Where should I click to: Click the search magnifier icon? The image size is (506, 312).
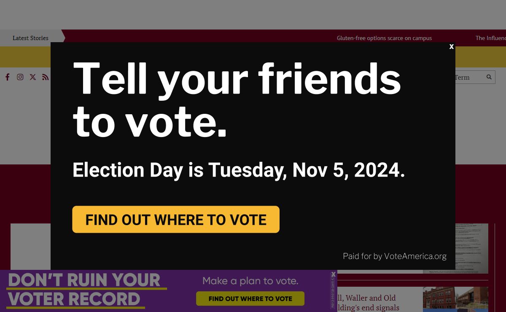point(489,77)
